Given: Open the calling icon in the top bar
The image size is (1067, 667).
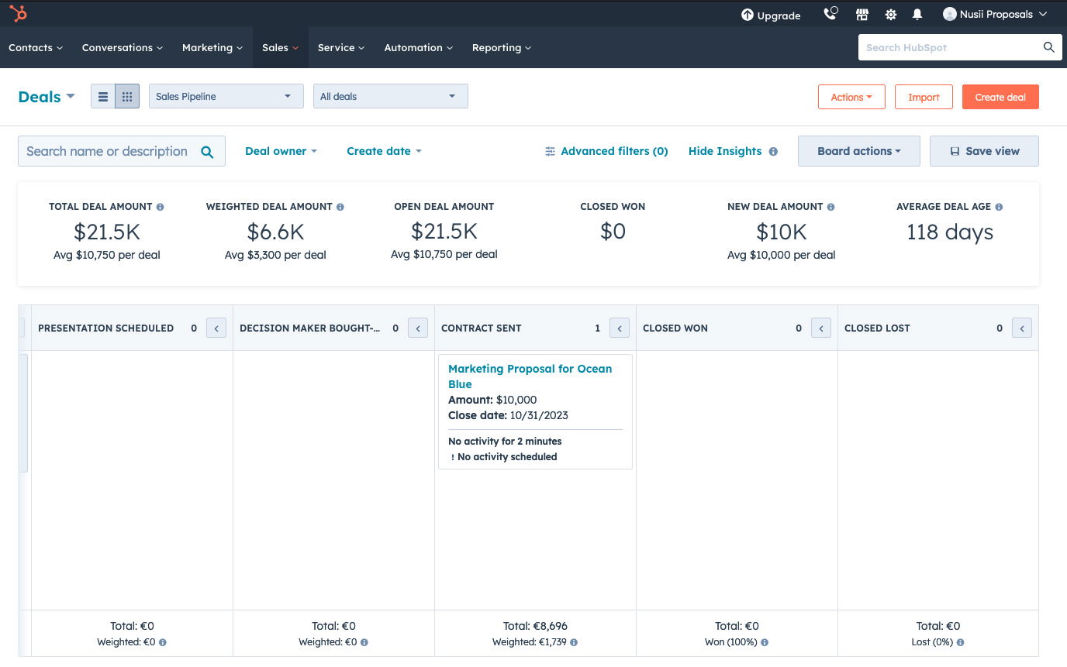Looking at the screenshot, I should [x=830, y=14].
